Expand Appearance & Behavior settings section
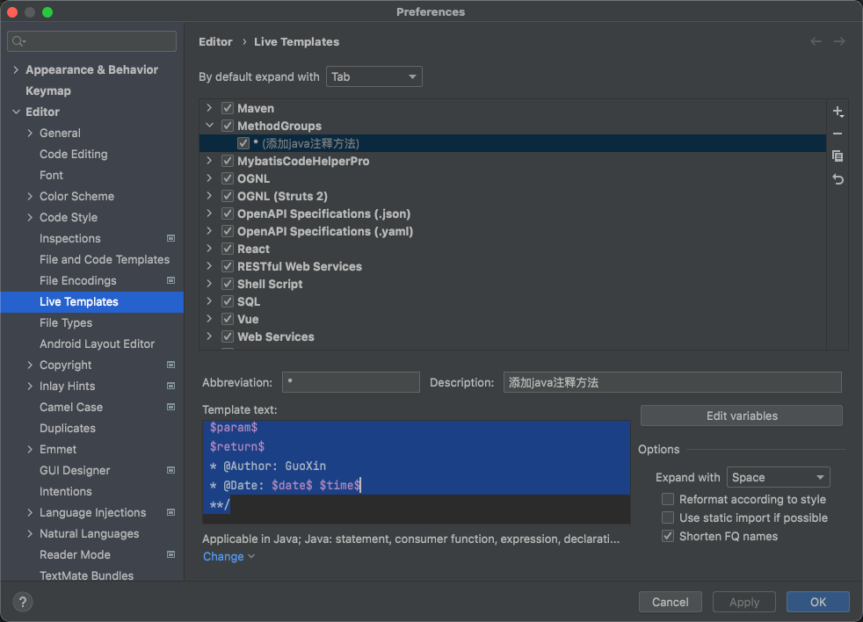This screenshot has width=863, height=622. (x=16, y=70)
